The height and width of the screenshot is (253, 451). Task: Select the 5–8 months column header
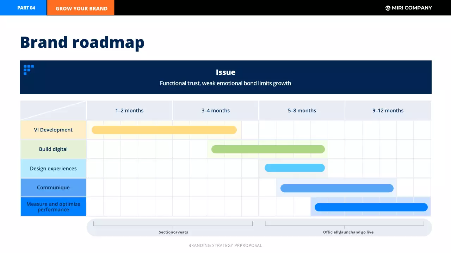click(302, 111)
